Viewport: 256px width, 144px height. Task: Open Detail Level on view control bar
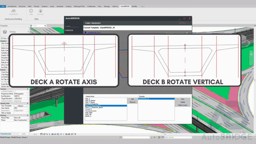41,134
